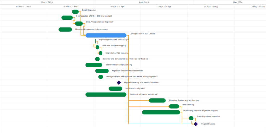This screenshot has width=266, height=133.
Task: Click the User communication planning bar
Action: coord(94,65)
